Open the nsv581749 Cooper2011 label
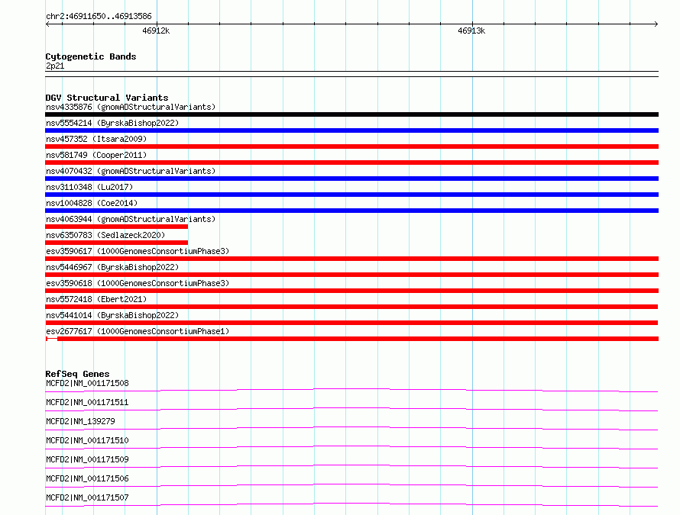This screenshot has width=680, height=515. coord(96,155)
